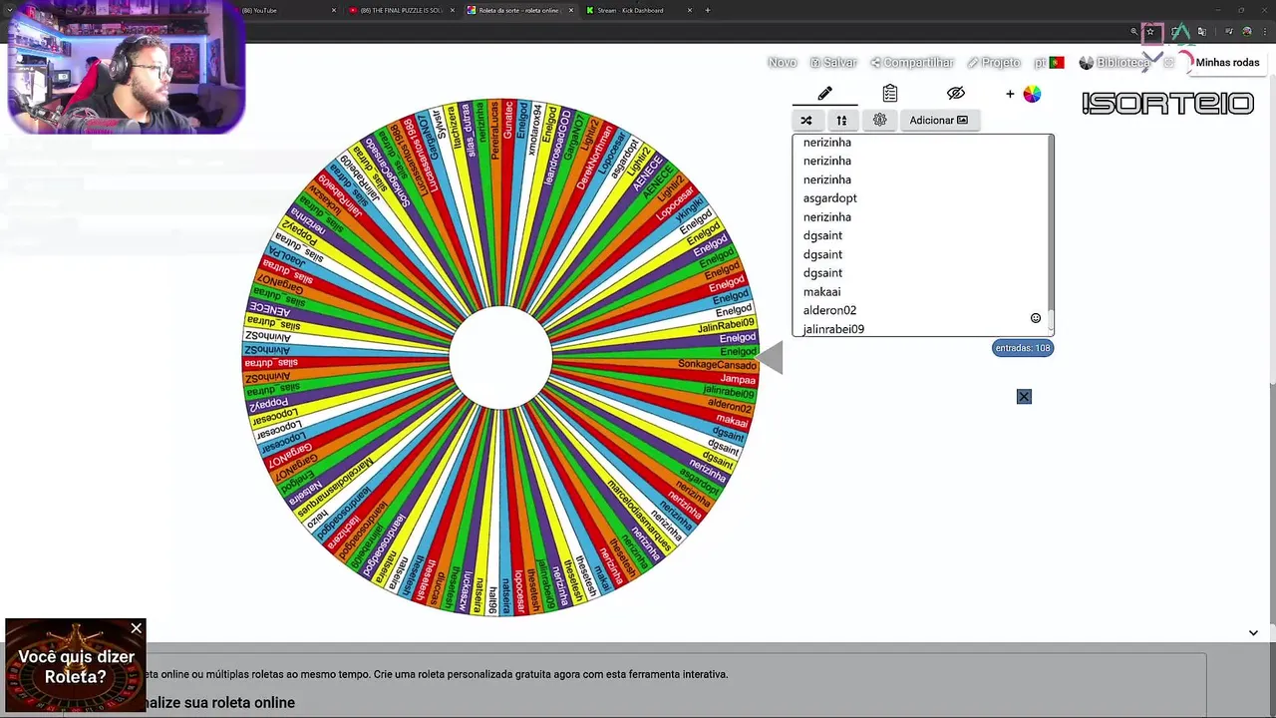Toggle fullscreen icon next to Biblioteca
Screen dimensions: 1276x718
(1168, 62)
